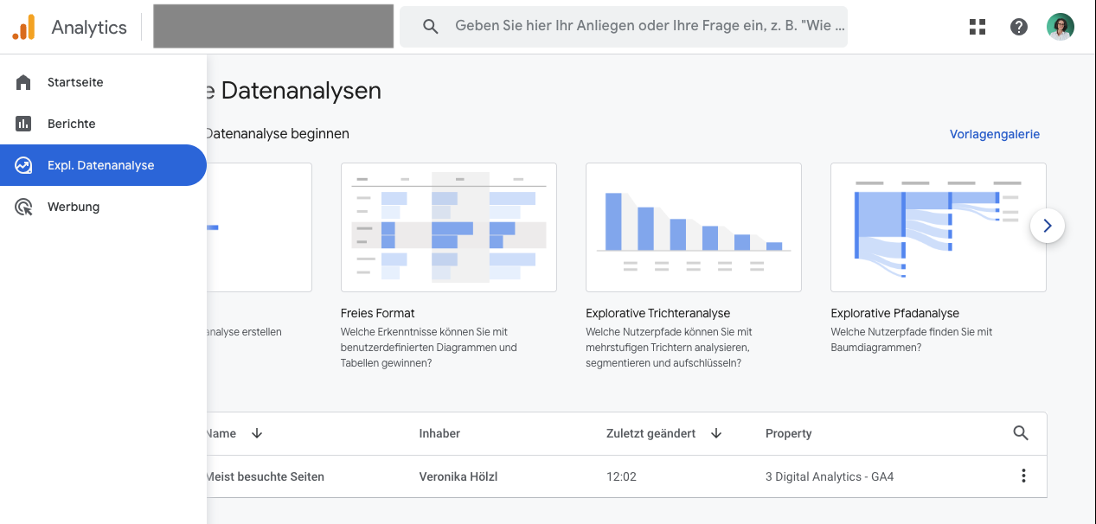
Task: Click the Google Analytics logo
Action: 24,26
